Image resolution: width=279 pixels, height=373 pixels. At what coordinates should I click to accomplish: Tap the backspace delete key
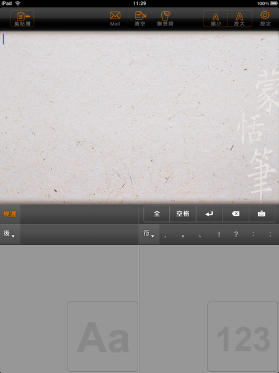pyautogui.click(x=236, y=214)
